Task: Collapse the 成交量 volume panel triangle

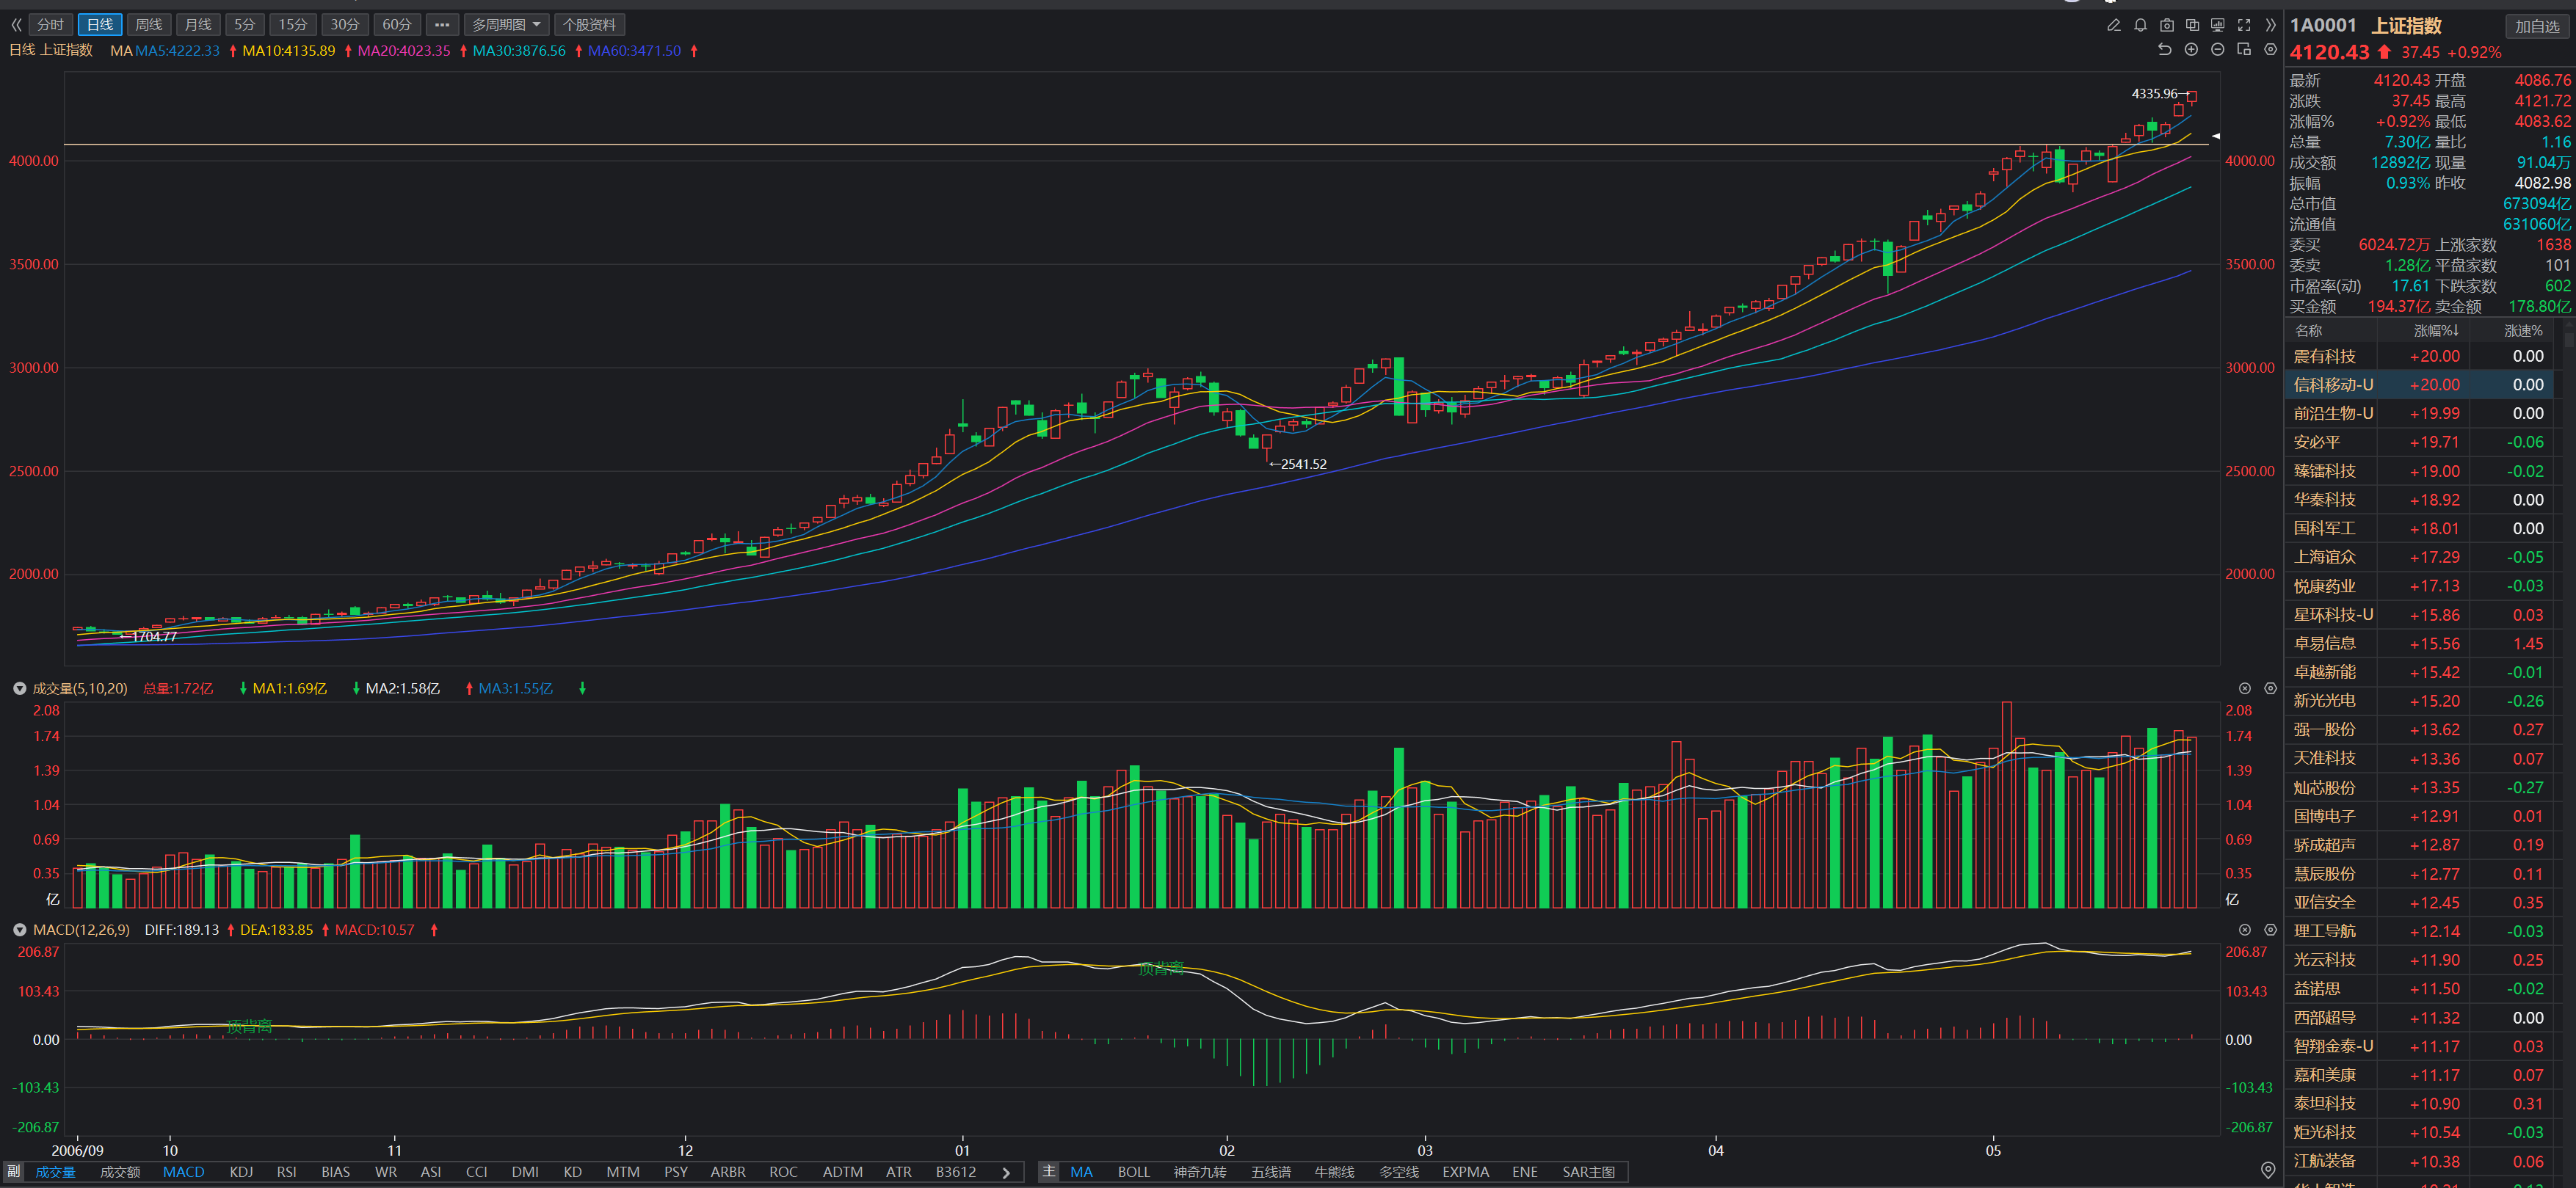Action: click(19, 688)
